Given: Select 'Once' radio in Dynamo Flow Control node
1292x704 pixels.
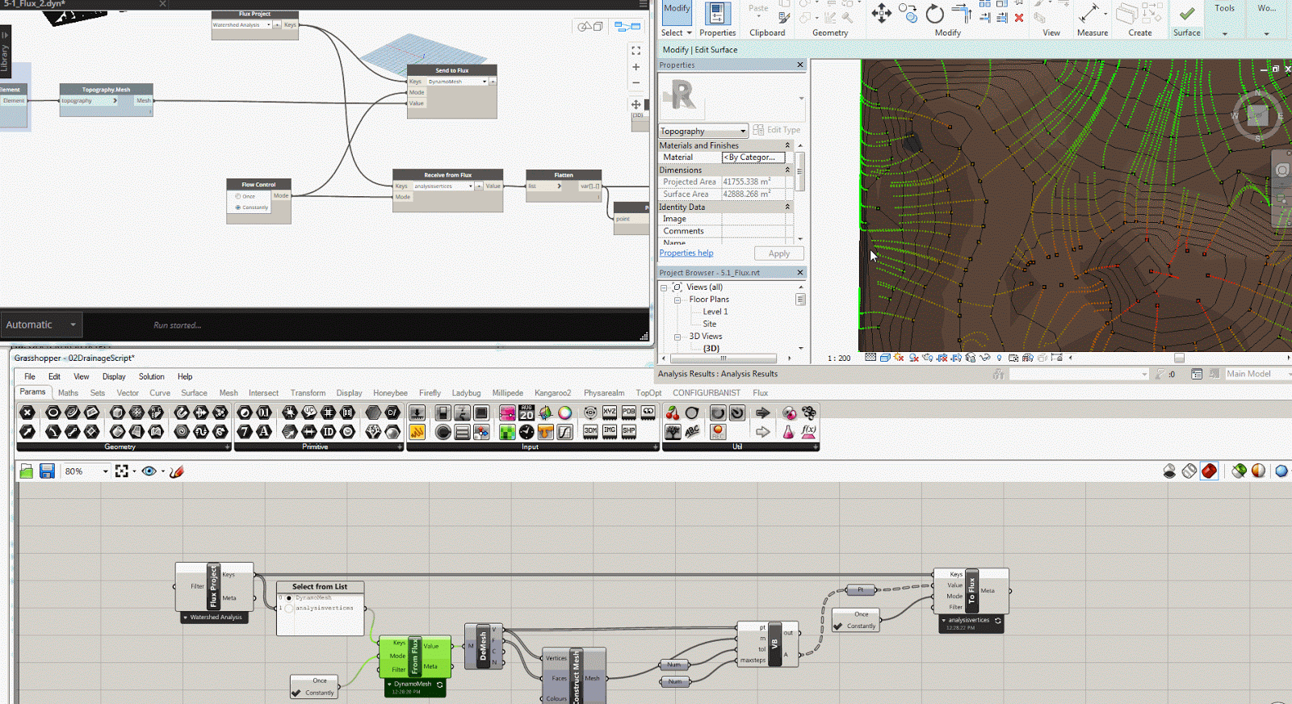Looking at the screenshot, I should 238,196.
